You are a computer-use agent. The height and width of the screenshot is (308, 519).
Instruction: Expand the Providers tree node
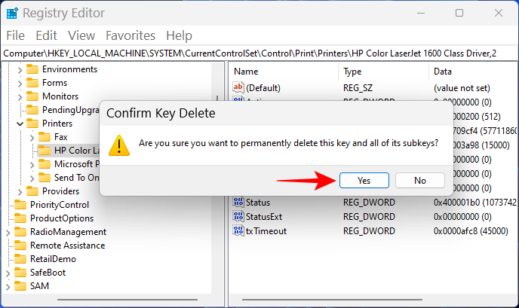coord(20,191)
